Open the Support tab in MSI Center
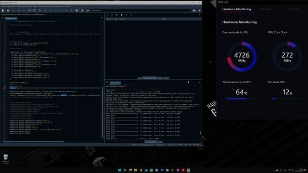Viewport: 308px width, 173px height. click(294, 9)
